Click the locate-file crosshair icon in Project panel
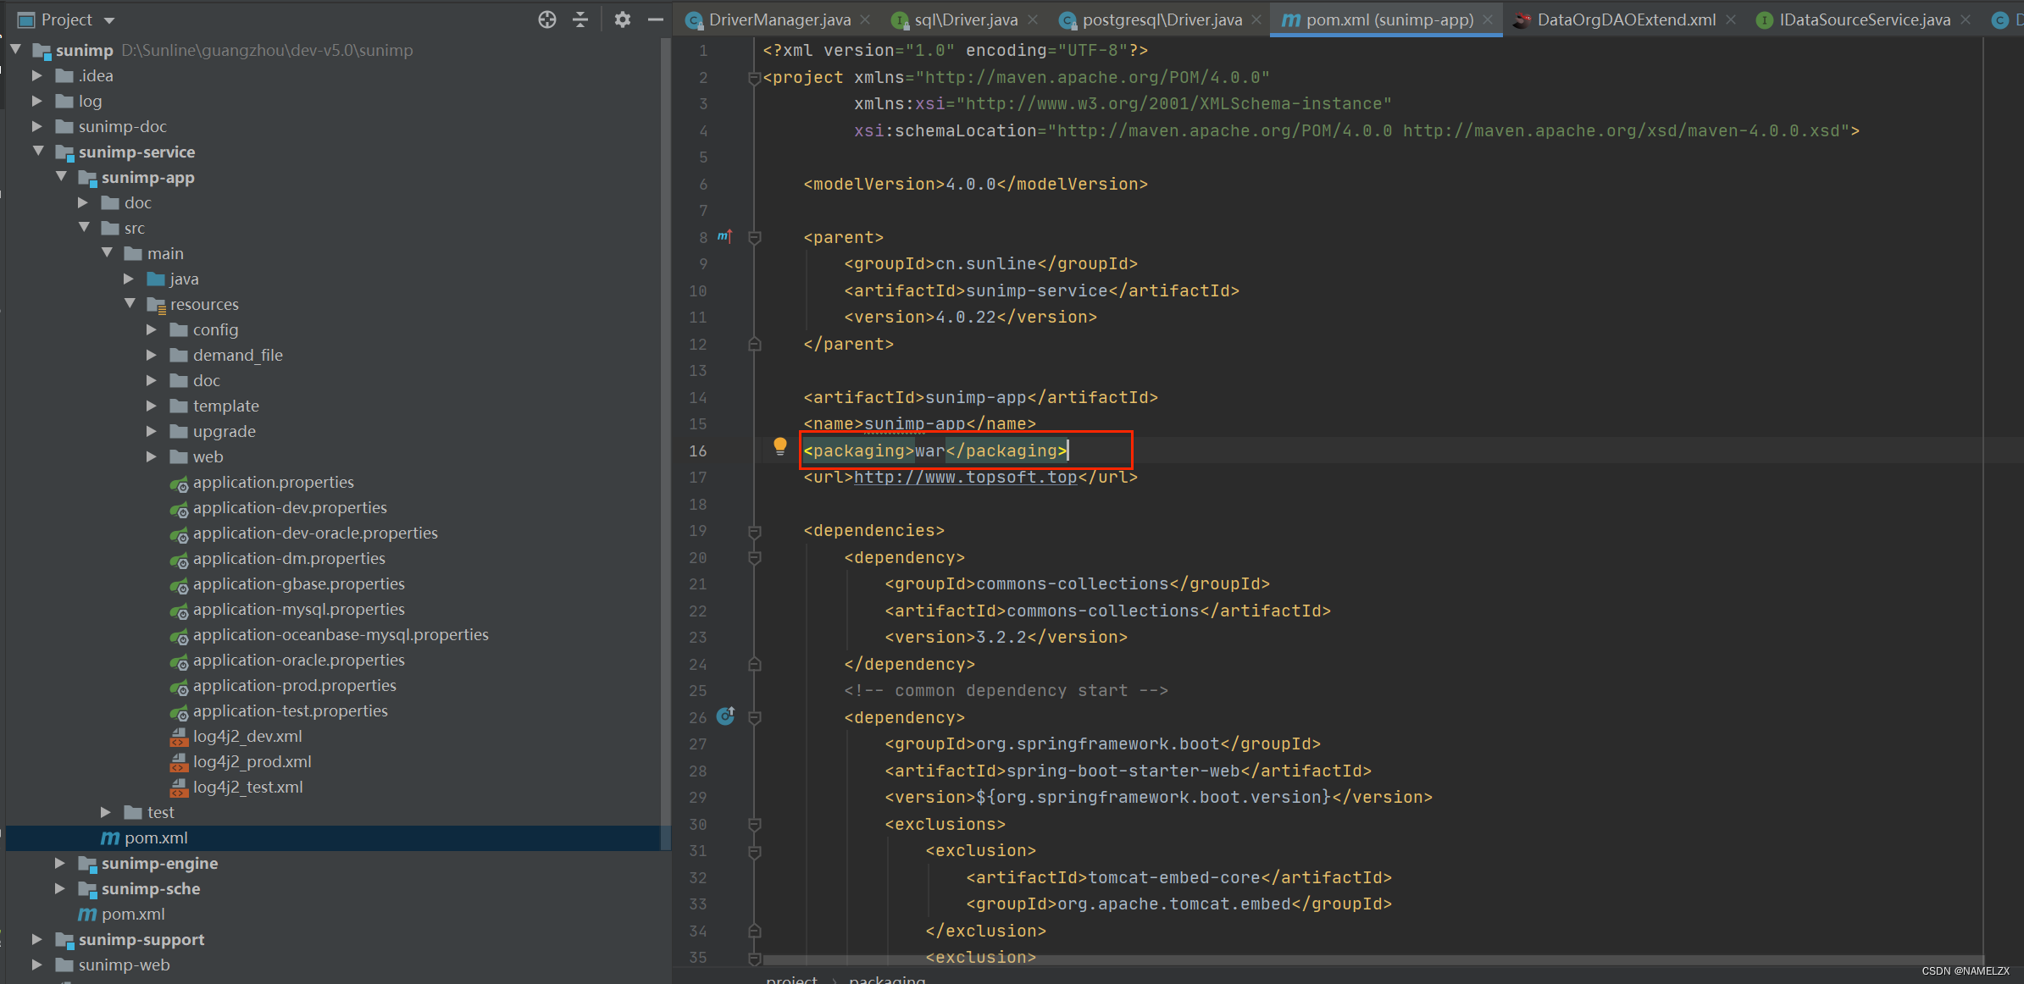This screenshot has height=984, width=2024. pos(547,19)
